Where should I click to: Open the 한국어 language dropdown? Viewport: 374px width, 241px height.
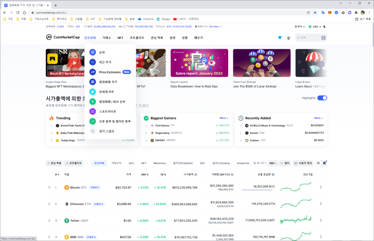click(x=300, y=27)
